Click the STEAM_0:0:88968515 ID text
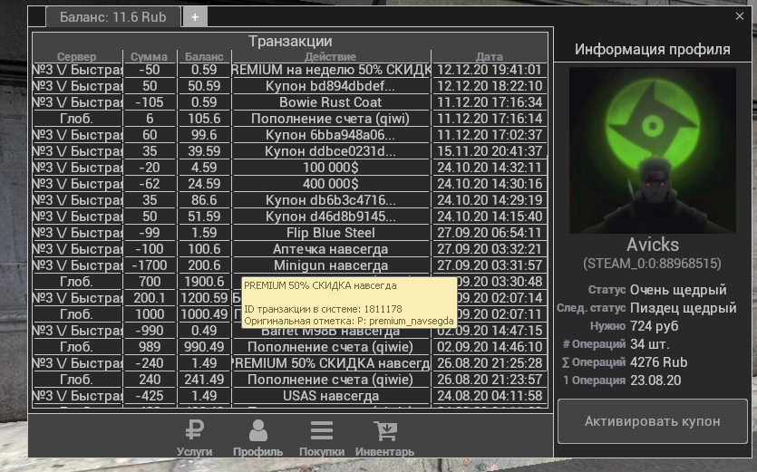The height and width of the screenshot is (472, 757). 652,264
